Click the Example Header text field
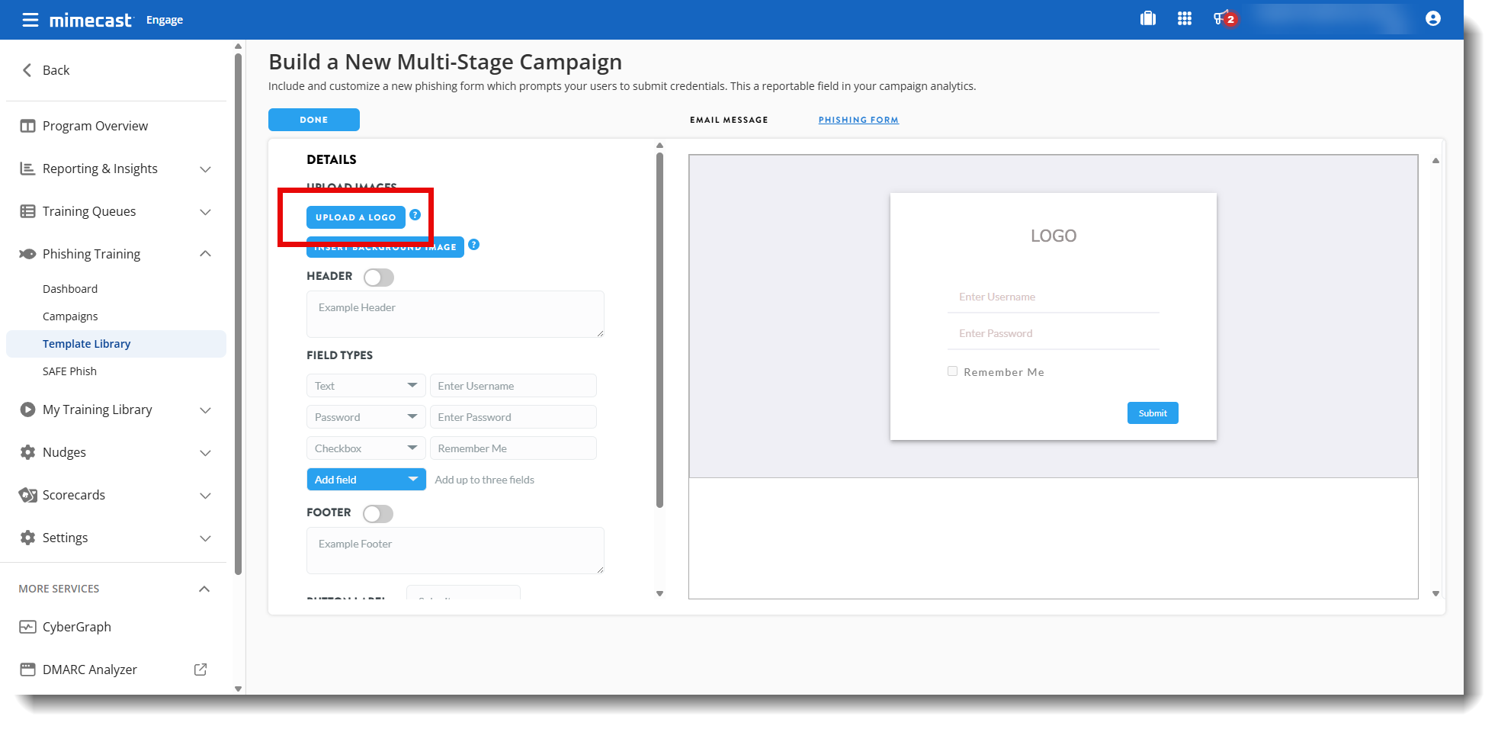This screenshot has width=1498, height=729. pos(454,314)
